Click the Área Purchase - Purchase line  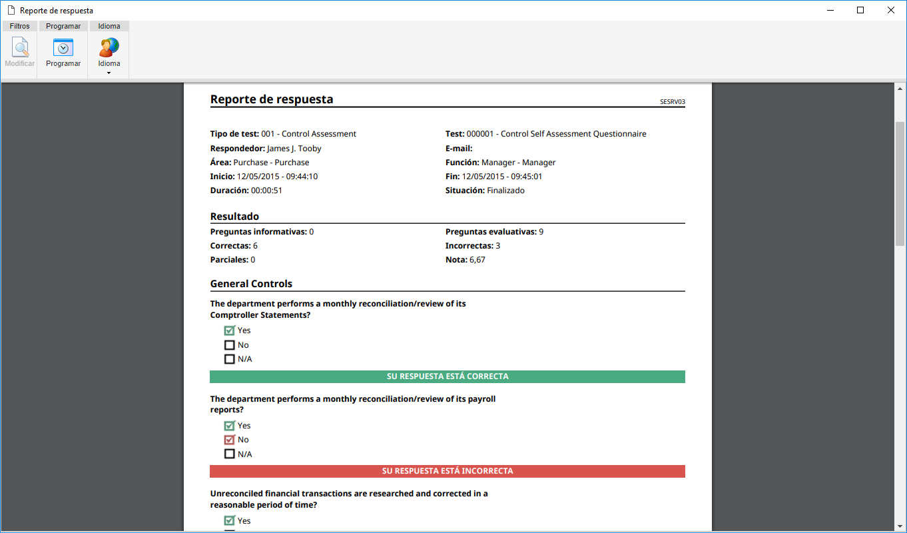260,163
